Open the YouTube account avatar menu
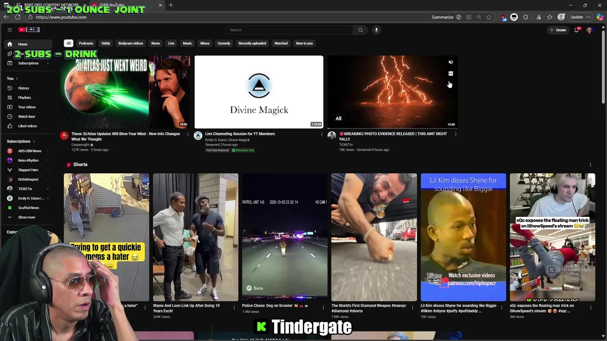Viewport: 607px width, 341px height. click(x=589, y=30)
